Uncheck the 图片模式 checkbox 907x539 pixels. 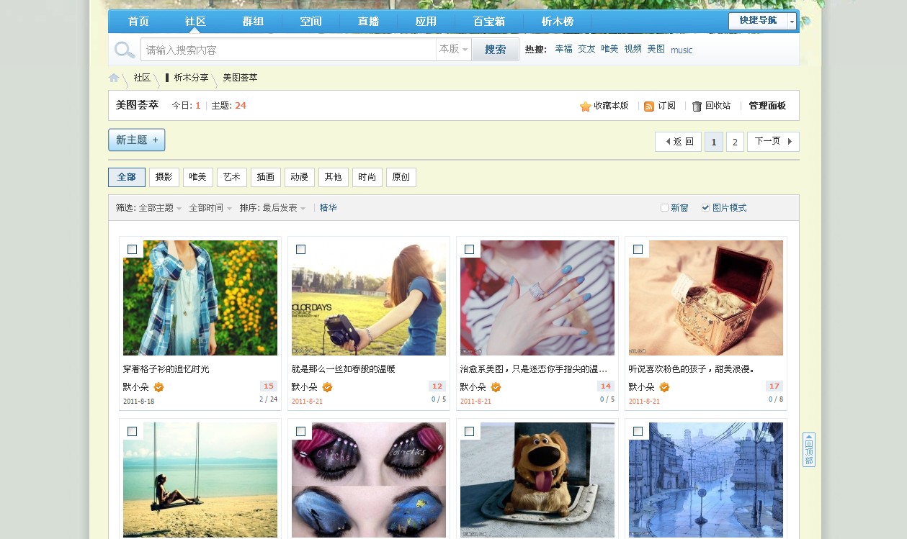coord(705,208)
